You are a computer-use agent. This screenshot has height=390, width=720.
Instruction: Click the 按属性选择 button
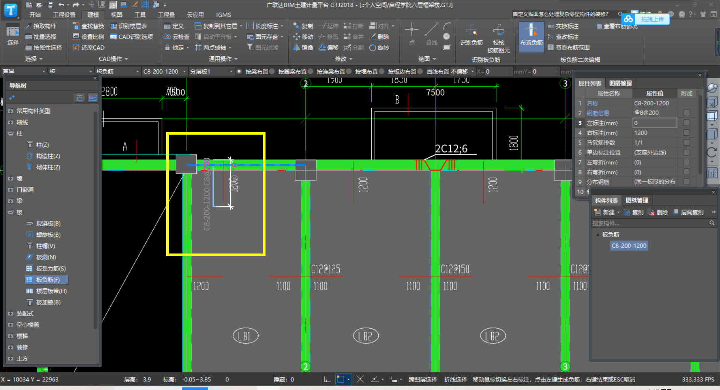(x=43, y=48)
